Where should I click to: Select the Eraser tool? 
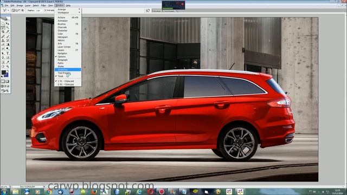coord(3,44)
